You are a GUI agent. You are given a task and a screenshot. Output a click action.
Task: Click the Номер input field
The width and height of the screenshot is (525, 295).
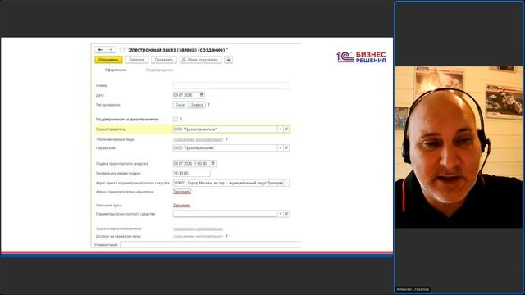231,85
